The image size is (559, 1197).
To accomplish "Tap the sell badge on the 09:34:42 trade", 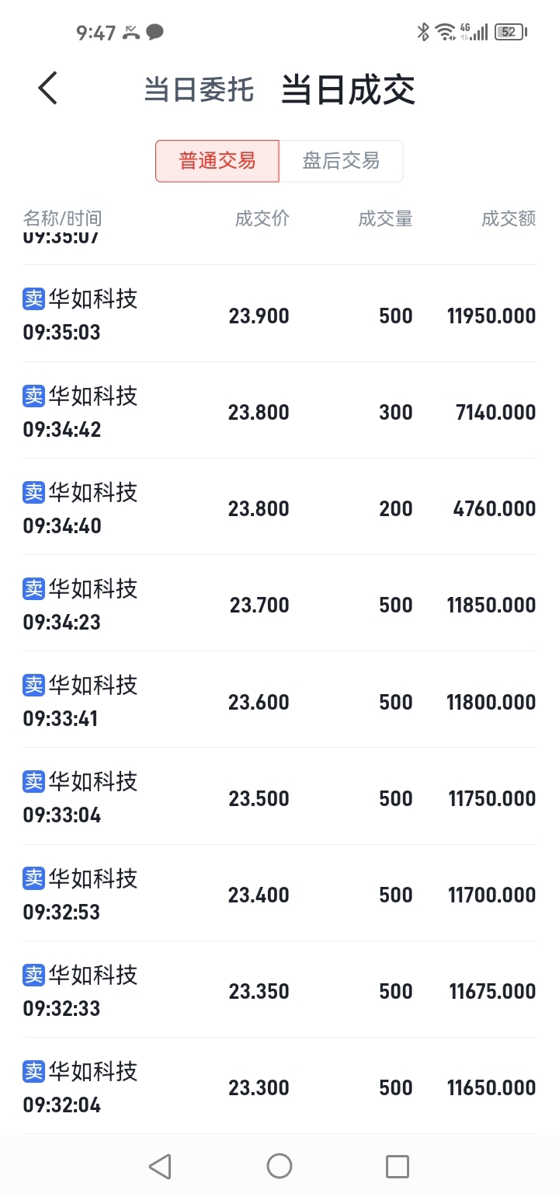I will pos(34,396).
